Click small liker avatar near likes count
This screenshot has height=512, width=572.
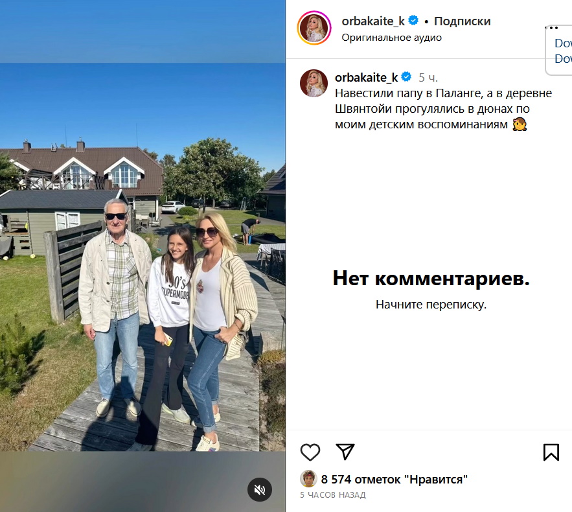point(308,479)
